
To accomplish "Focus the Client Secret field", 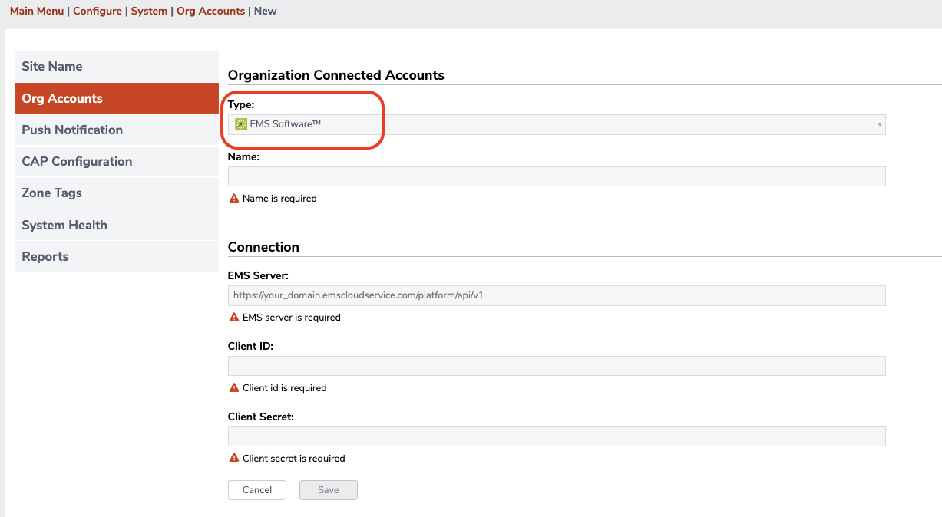I will [557, 436].
